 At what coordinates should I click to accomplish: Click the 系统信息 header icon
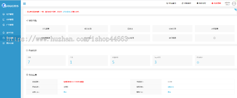pos(27,75)
